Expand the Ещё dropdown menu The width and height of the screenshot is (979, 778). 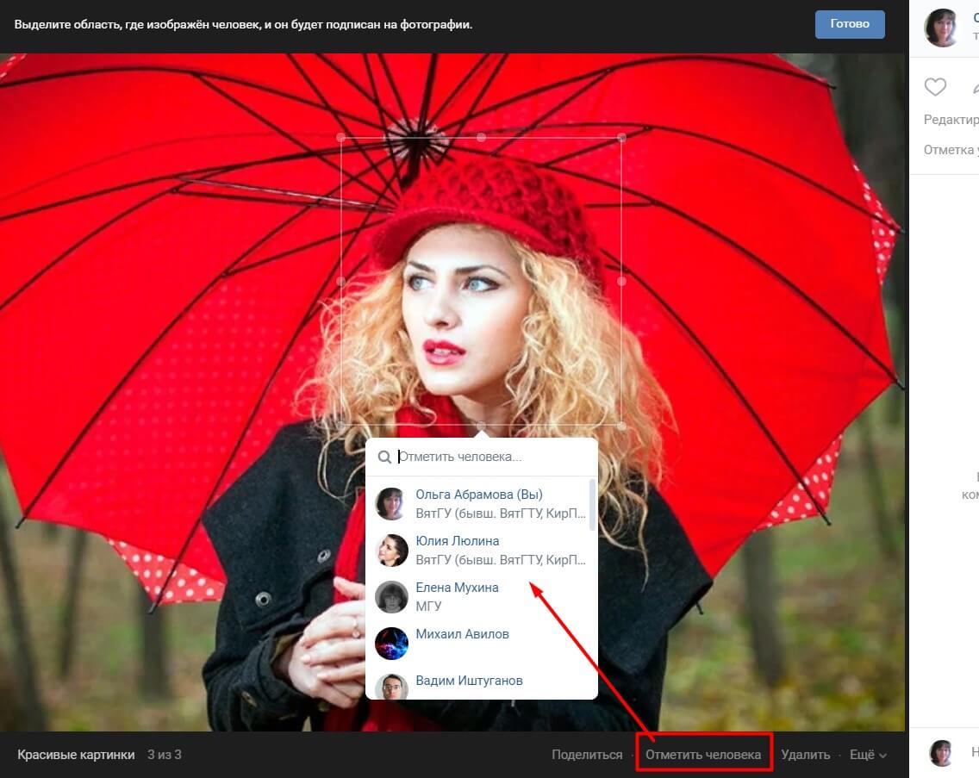pos(868,755)
